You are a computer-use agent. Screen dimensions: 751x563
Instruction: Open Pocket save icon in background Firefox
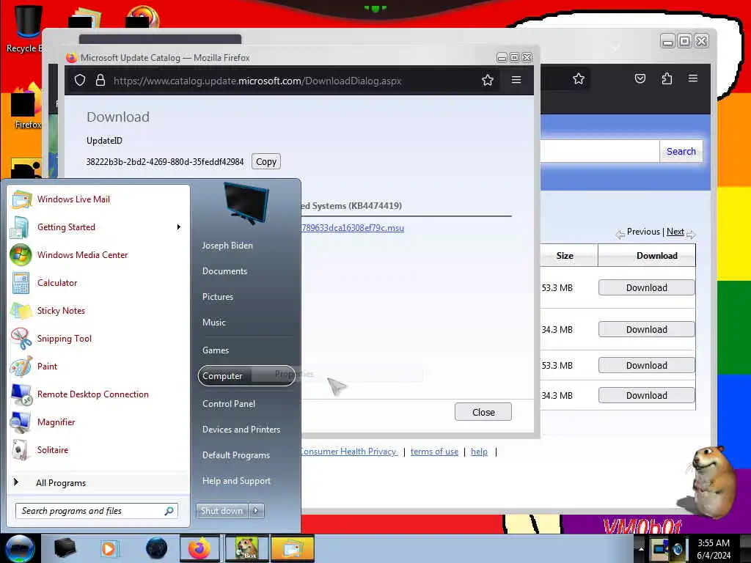tap(640, 78)
